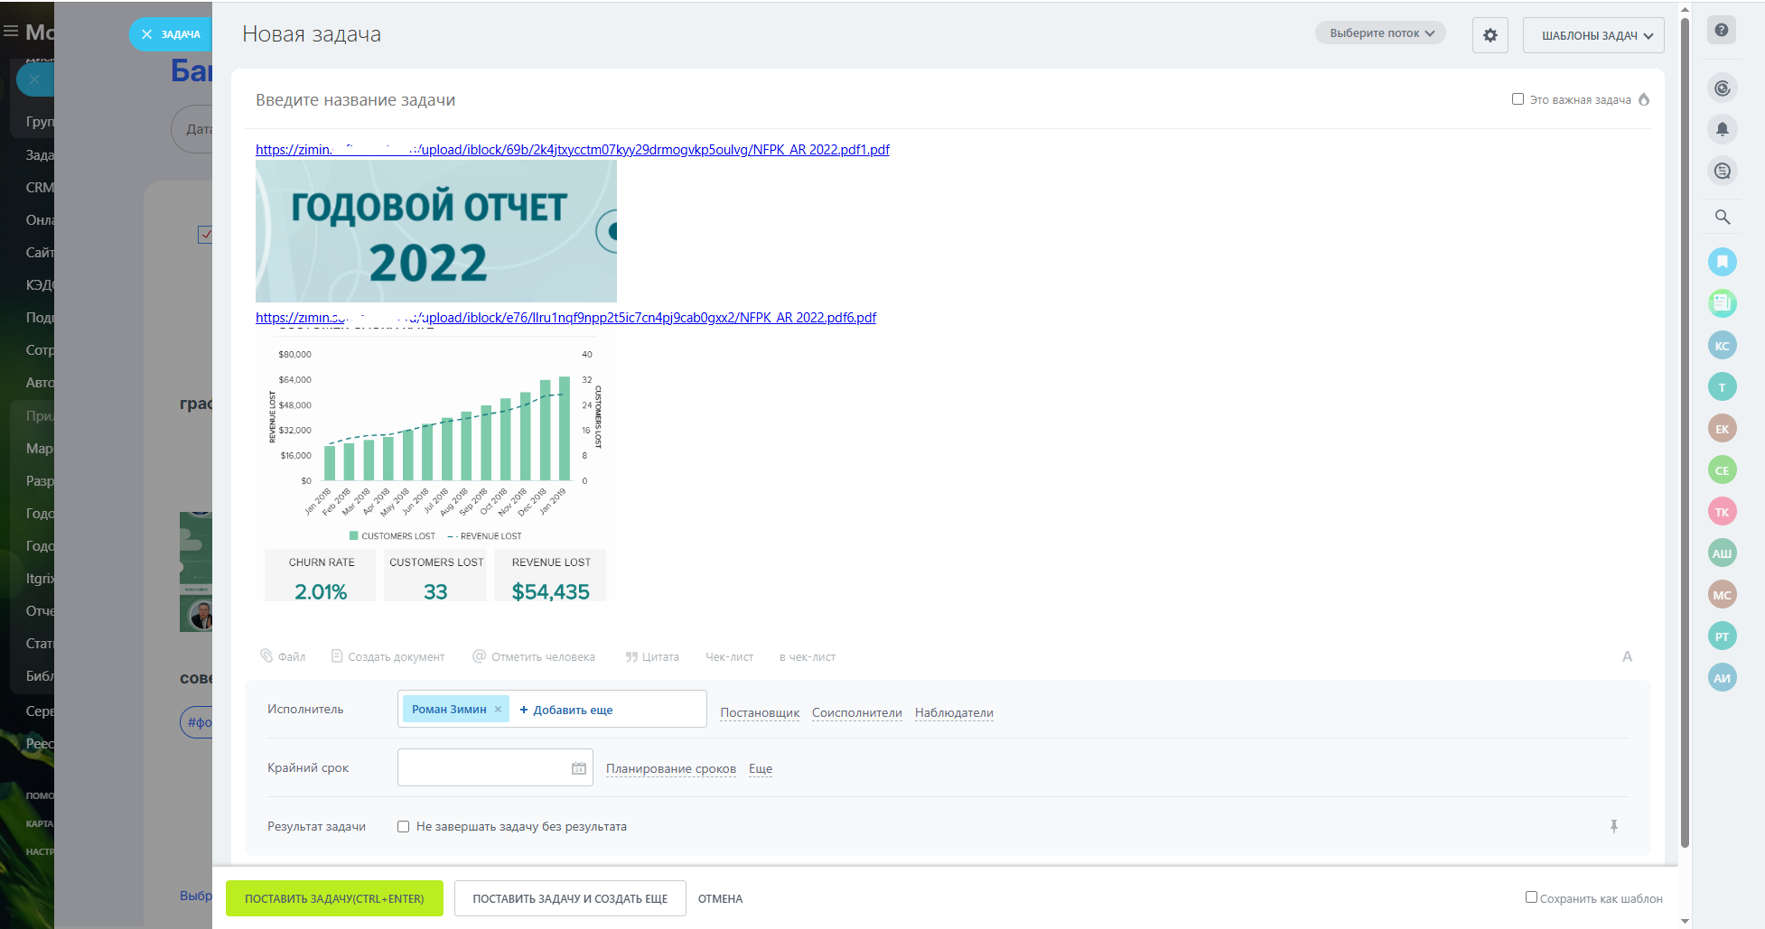Check 'Сохранить как шаблон' option
The width and height of the screenshot is (1765, 929).
[x=1531, y=897]
